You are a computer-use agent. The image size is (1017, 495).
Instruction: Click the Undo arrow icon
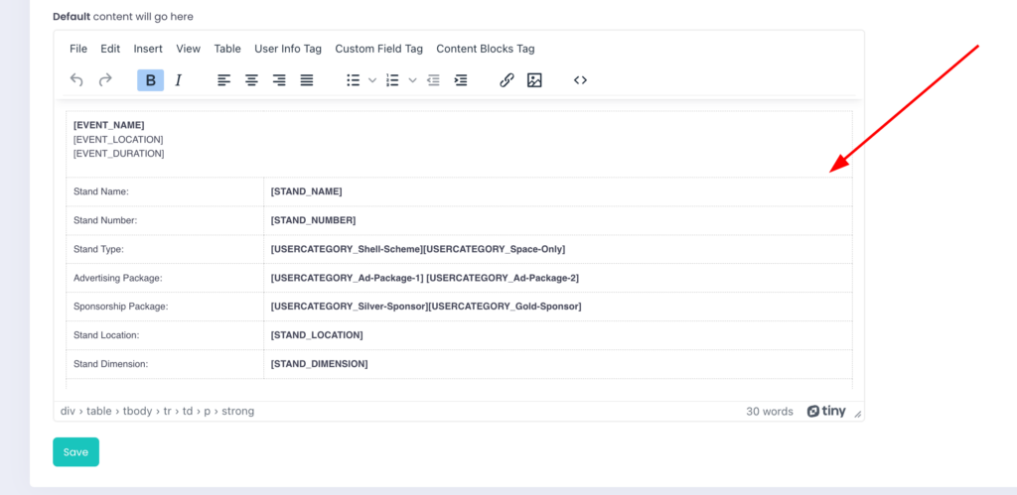coord(76,80)
